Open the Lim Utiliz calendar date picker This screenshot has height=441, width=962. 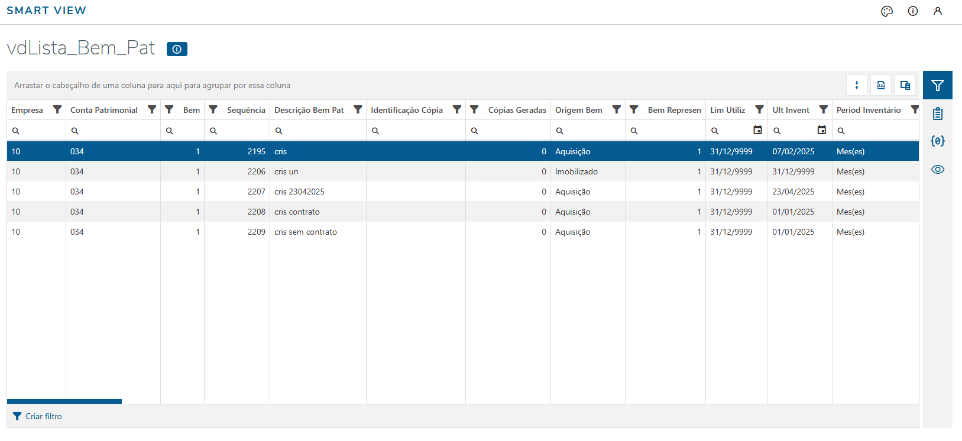(757, 130)
